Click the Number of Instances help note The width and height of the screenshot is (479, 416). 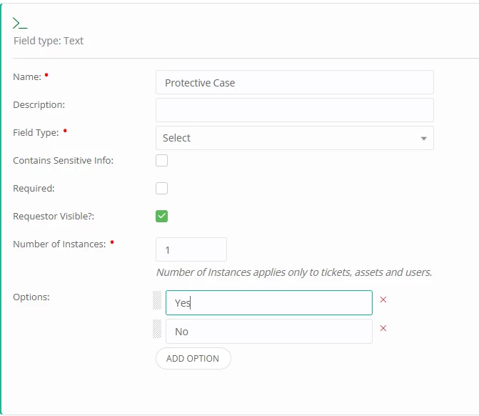click(294, 272)
